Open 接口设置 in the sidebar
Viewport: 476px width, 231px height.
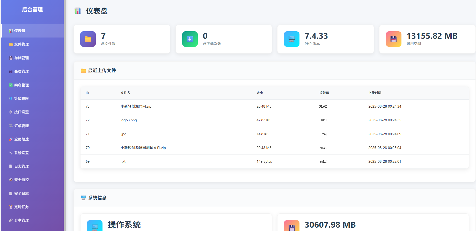[32, 112]
